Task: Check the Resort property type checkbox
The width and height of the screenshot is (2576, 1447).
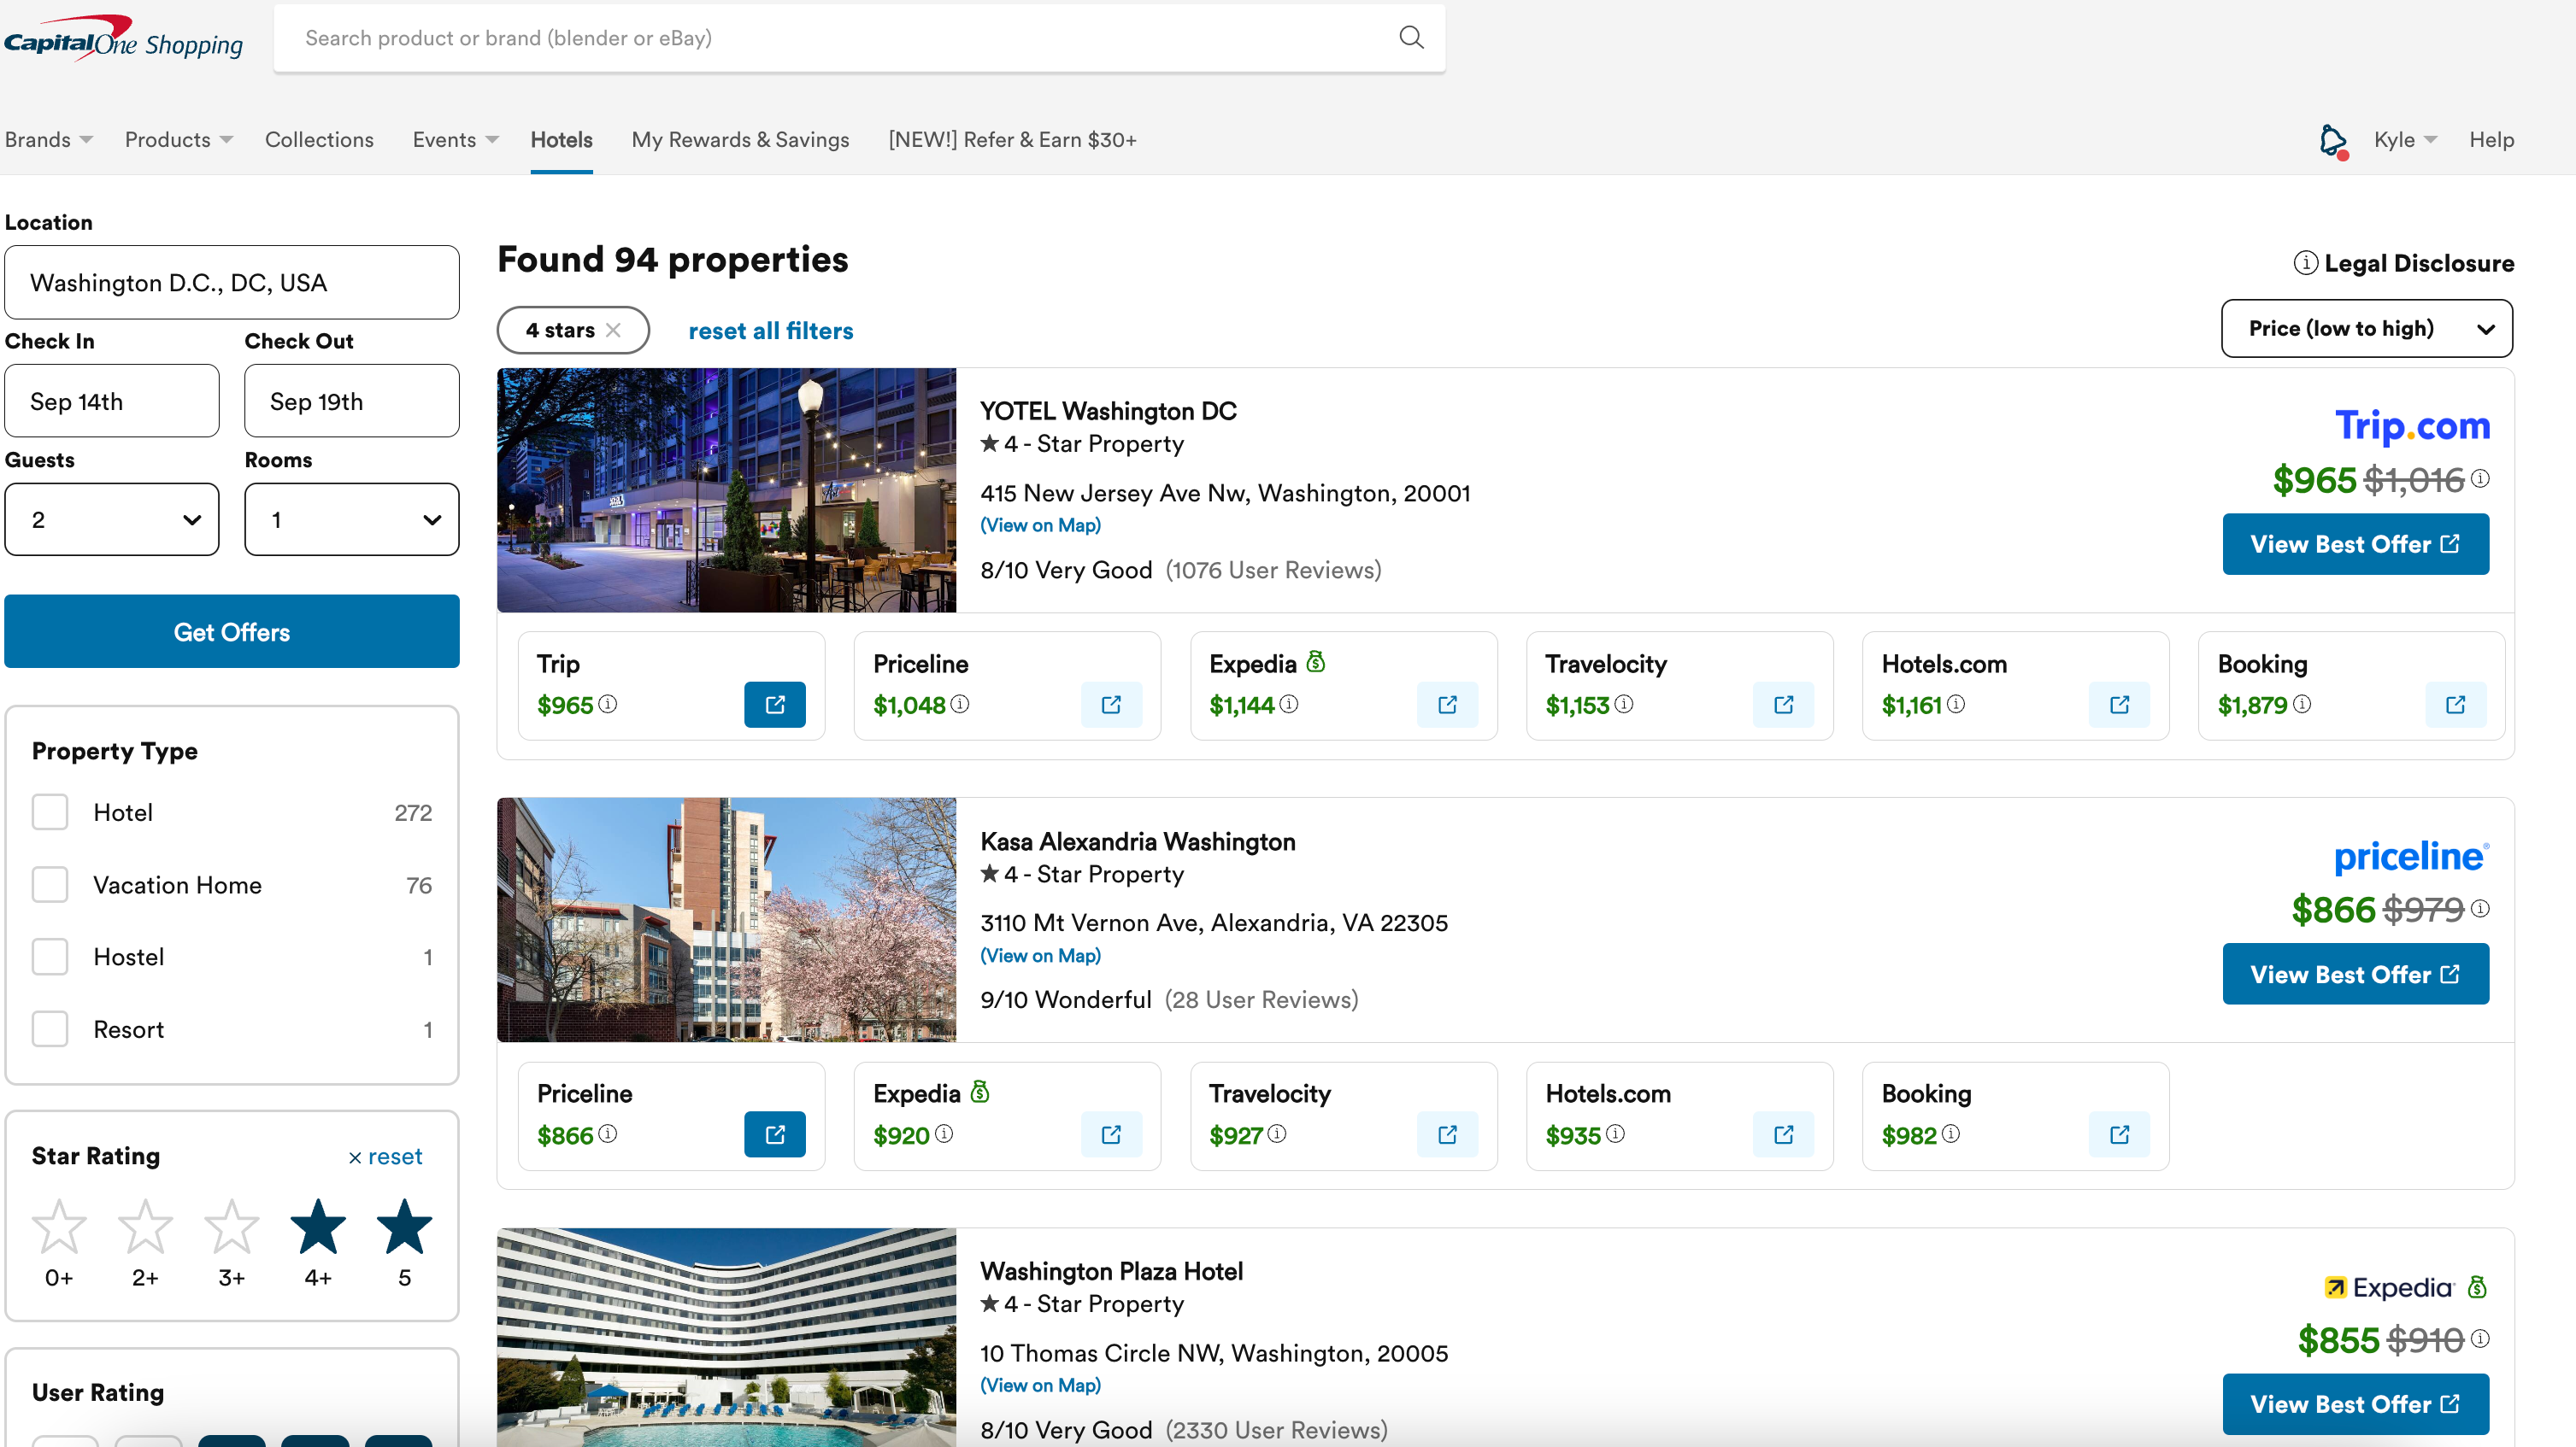Action: [x=50, y=1029]
